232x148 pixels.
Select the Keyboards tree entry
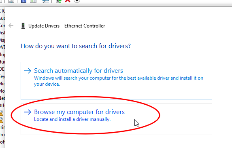2,76
